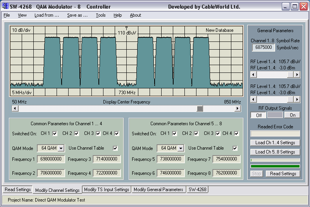Click the Frequency 4 field
This screenshot has height=207, width=310.
coord(107,173)
